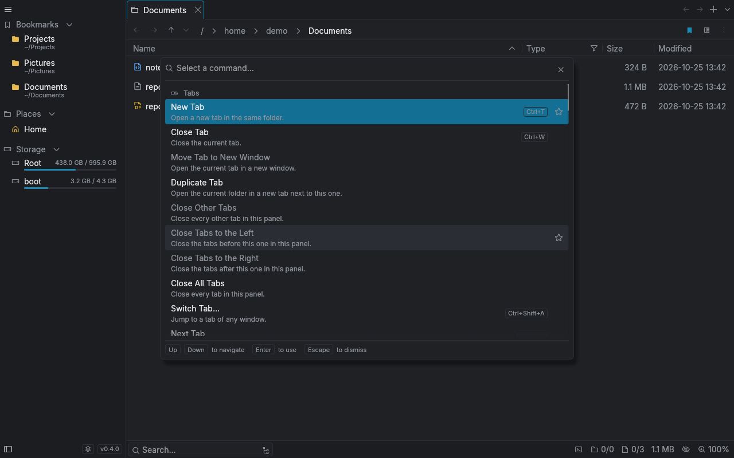Collapse the Bookmarks section
The width and height of the screenshot is (734, 458).
[x=69, y=25]
